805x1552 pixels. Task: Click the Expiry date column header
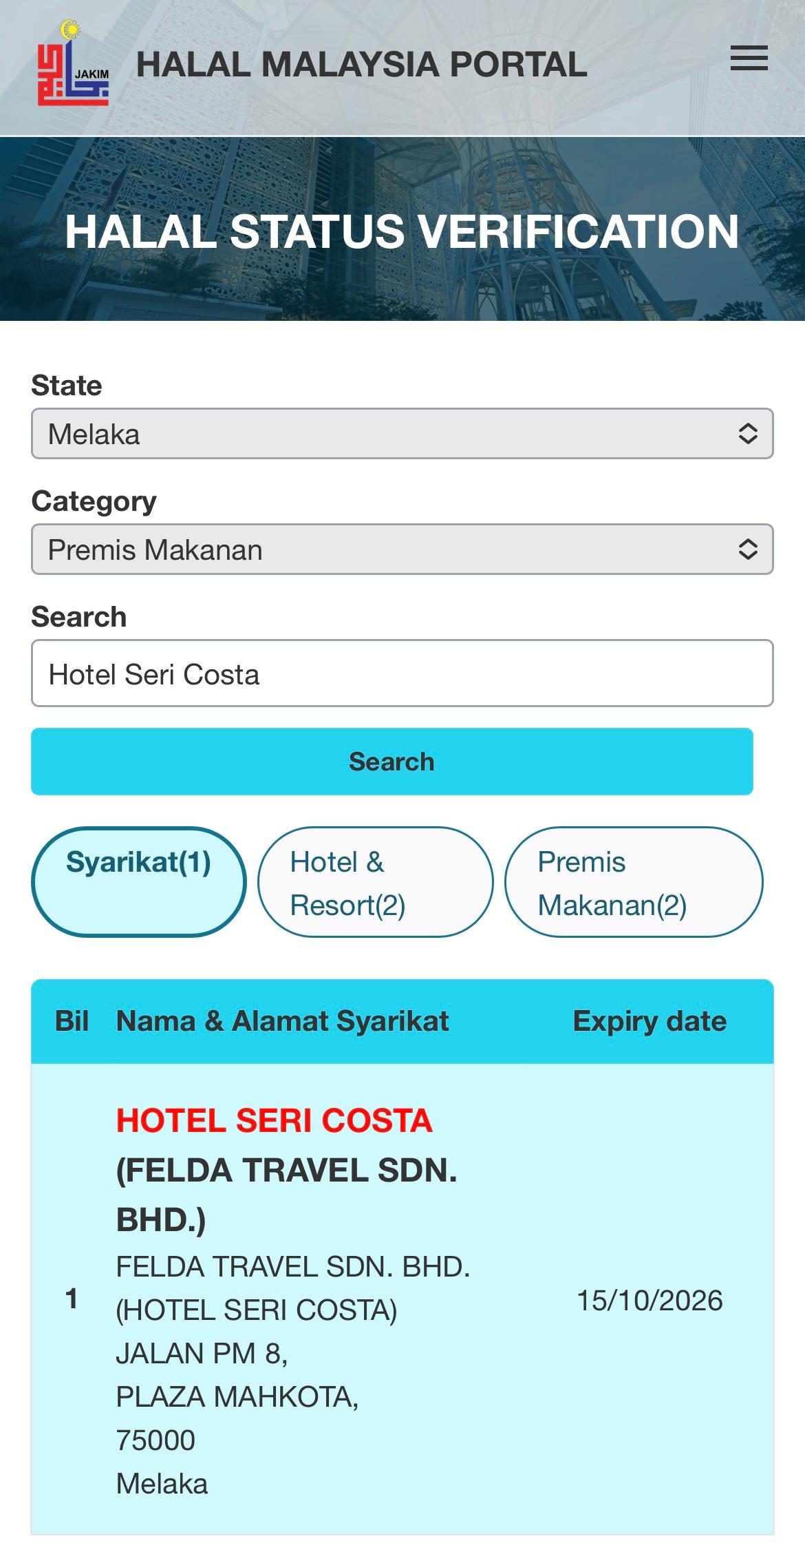tap(650, 1021)
